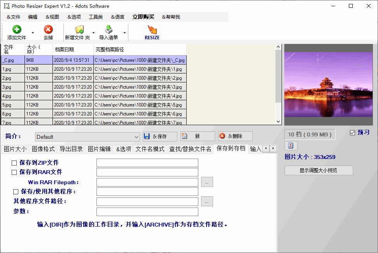
Task: Browse for the Win RAR filepath
Action: coord(207,182)
